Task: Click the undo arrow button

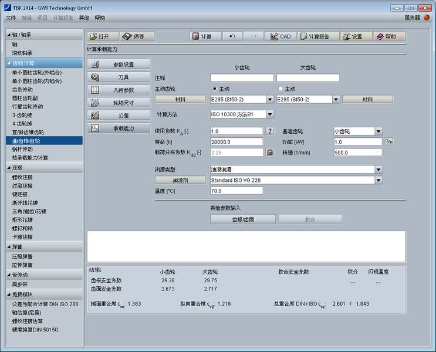Action: 232,36
